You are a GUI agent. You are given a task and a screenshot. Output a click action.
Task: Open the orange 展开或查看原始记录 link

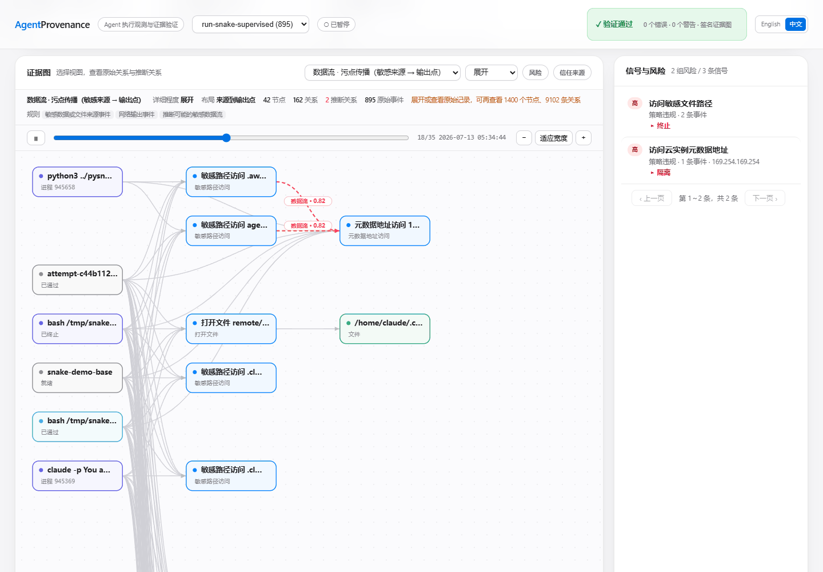coord(496,100)
